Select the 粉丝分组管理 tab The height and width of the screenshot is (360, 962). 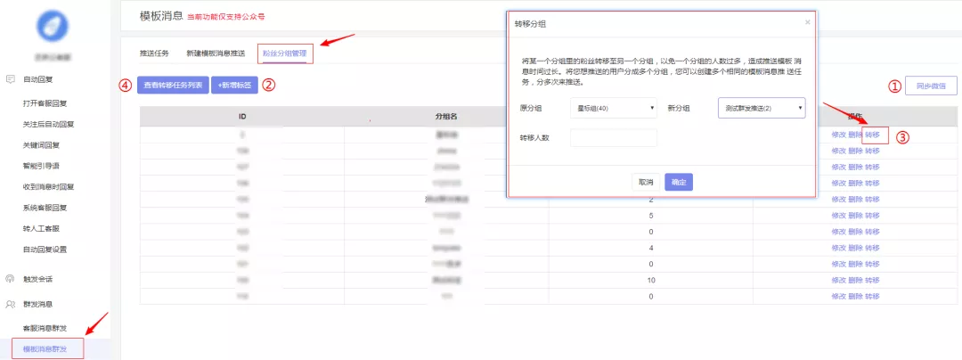coord(285,53)
